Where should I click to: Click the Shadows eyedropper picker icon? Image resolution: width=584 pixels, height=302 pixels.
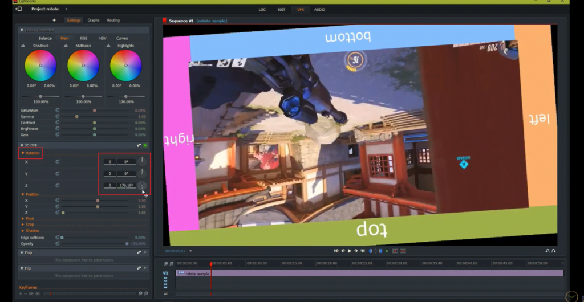click(x=23, y=46)
